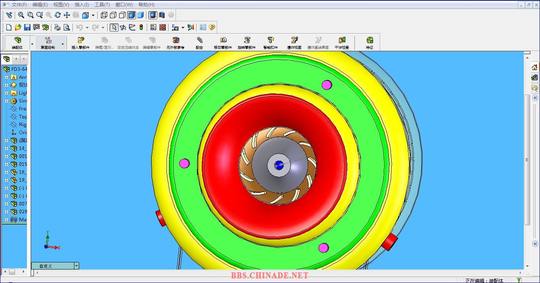540x283 pixels.
Task: Open the 编辑(E) menu
Action: [x=40, y=5]
